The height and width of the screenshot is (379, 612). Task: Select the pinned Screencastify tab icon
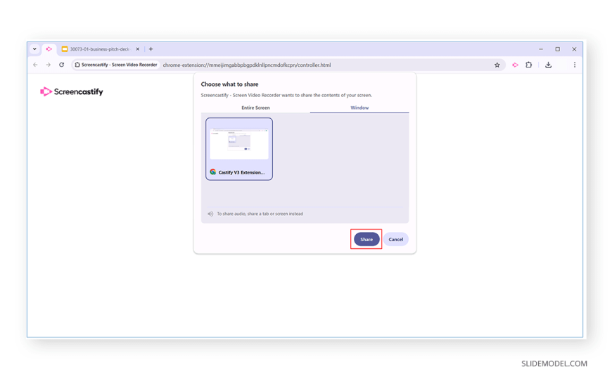point(49,49)
